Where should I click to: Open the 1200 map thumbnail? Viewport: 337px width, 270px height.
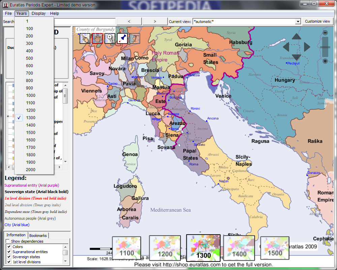point(165,248)
